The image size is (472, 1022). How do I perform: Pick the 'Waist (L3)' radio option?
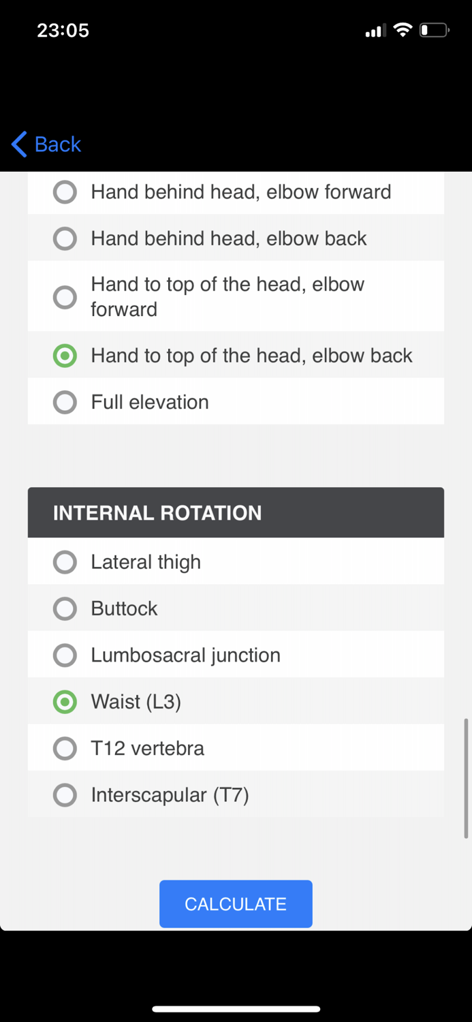[65, 702]
